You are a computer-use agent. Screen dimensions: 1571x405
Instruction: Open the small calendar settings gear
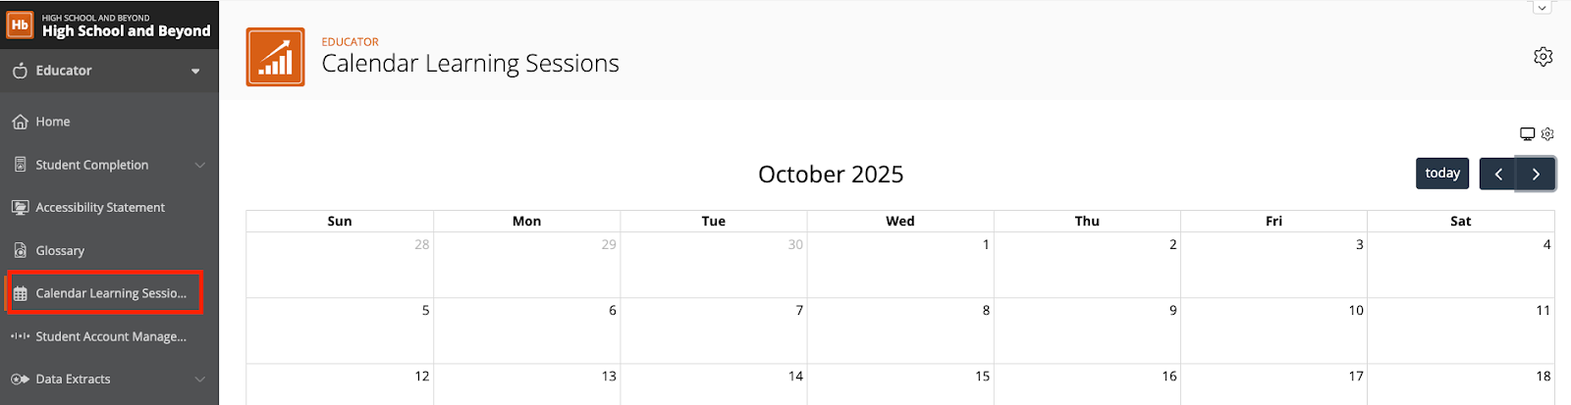[x=1547, y=134]
